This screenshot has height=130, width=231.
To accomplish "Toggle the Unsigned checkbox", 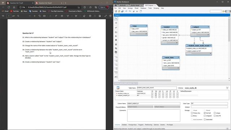I will (x=205, y=116).
